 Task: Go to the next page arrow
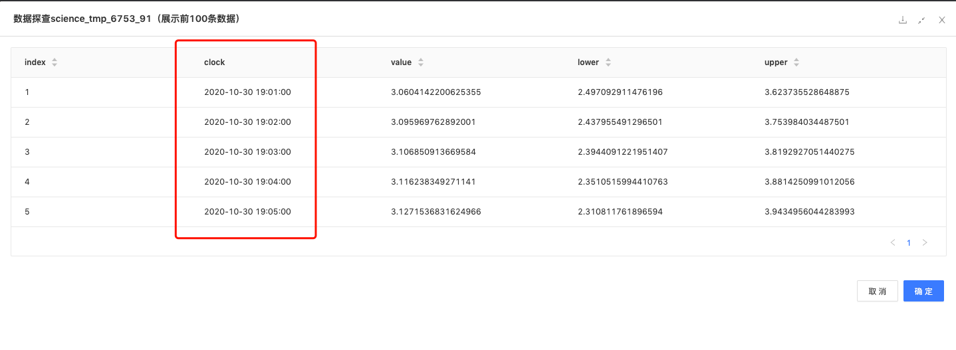(x=925, y=242)
